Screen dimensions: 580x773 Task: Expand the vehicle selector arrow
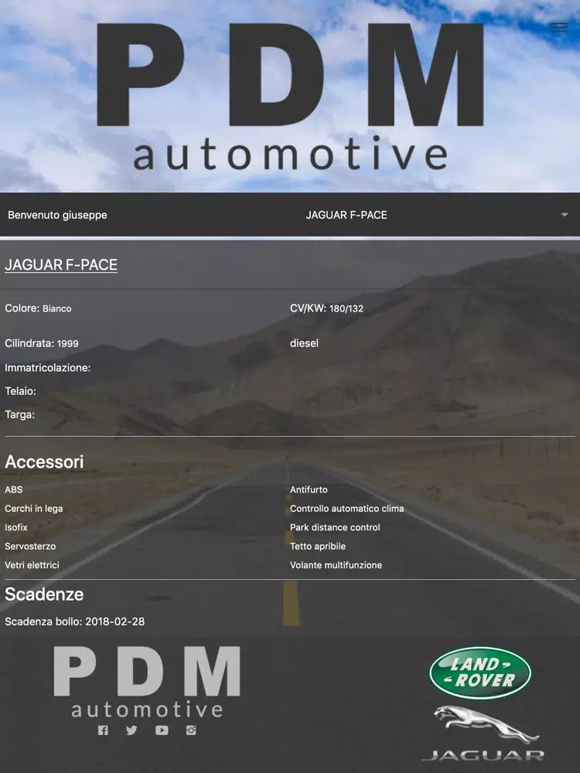565,215
